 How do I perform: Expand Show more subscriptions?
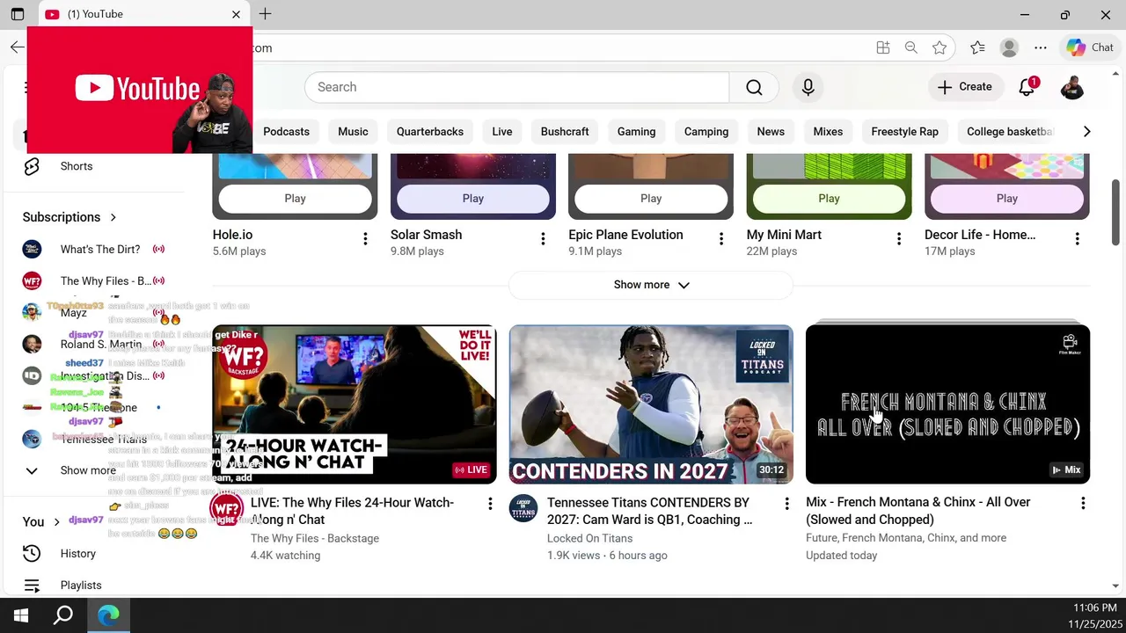88,470
